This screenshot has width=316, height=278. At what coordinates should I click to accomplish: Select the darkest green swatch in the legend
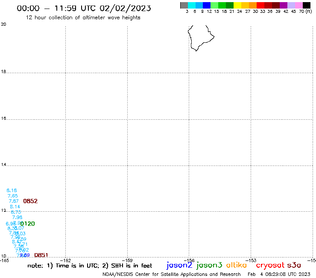(230, 6)
